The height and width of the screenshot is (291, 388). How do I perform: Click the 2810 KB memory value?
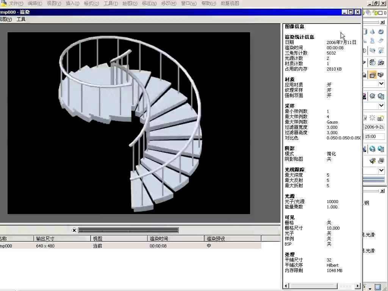tap(334, 69)
